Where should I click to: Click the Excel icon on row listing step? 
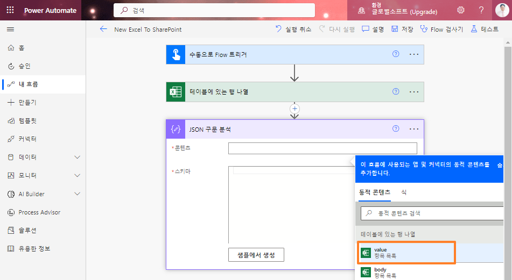(176, 92)
